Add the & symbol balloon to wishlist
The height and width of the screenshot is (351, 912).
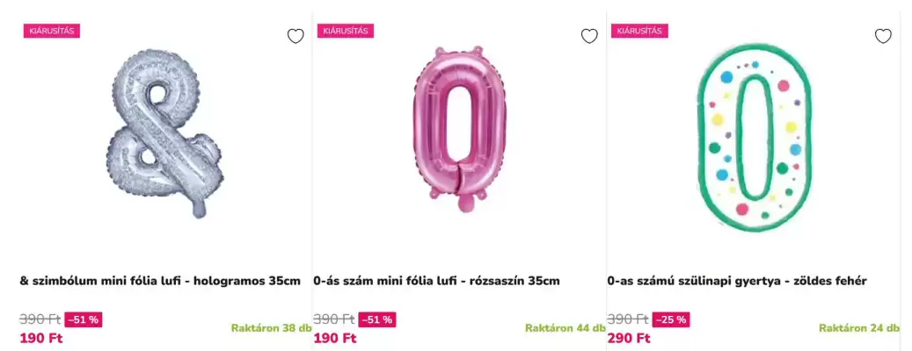(x=295, y=36)
